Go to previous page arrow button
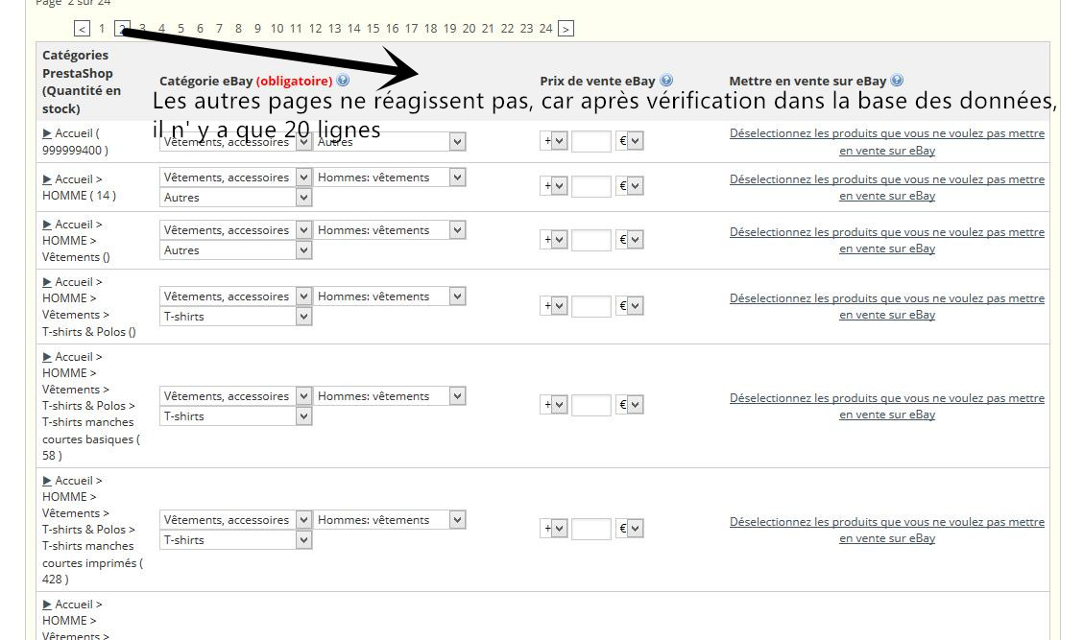Viewport: 1084px width, 640px height. pyautogui.click(x=83, y=29)
